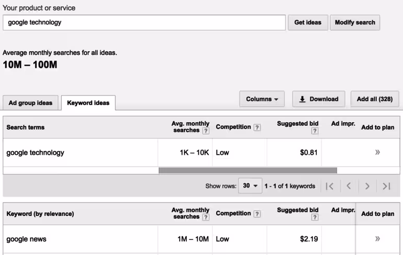Add google news keyword to plan

pos(377,239)
